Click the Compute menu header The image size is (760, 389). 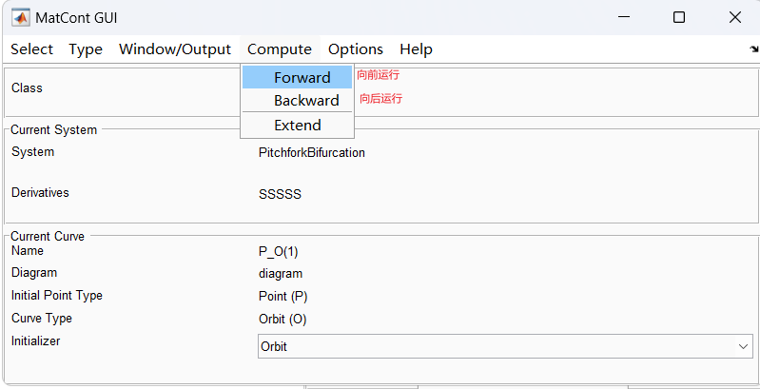[280, 49]
